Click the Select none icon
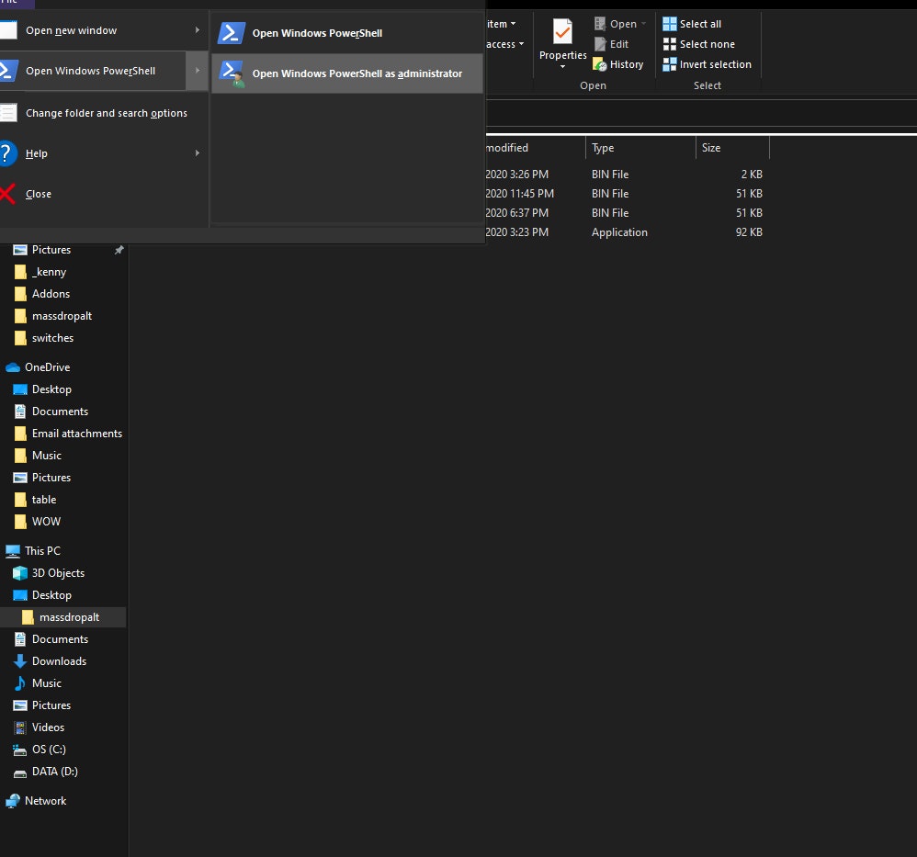 [x=670, y=44]
